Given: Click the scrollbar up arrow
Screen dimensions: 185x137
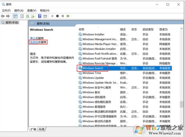Looking at the screenshot, I should [182, 29].
